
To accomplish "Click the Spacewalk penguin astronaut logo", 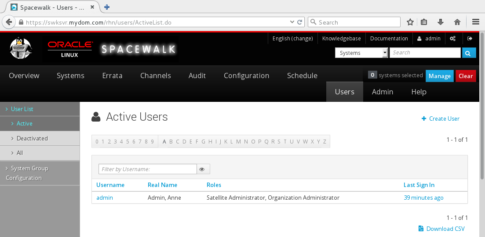I will [21, 48].
